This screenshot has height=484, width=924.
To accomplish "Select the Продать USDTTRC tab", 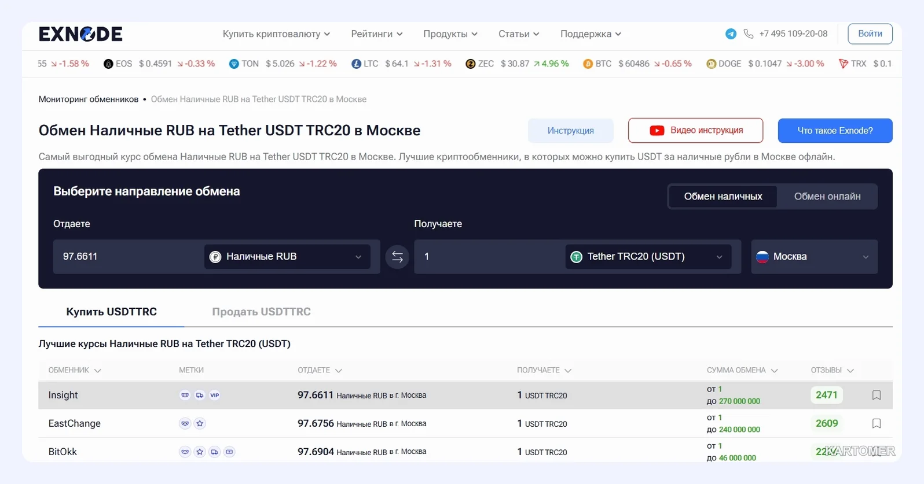I will pyautogui.click(x=261, y=312).
